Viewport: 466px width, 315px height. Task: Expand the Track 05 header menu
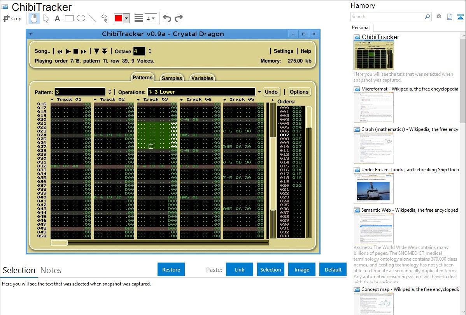coord(224,100)
